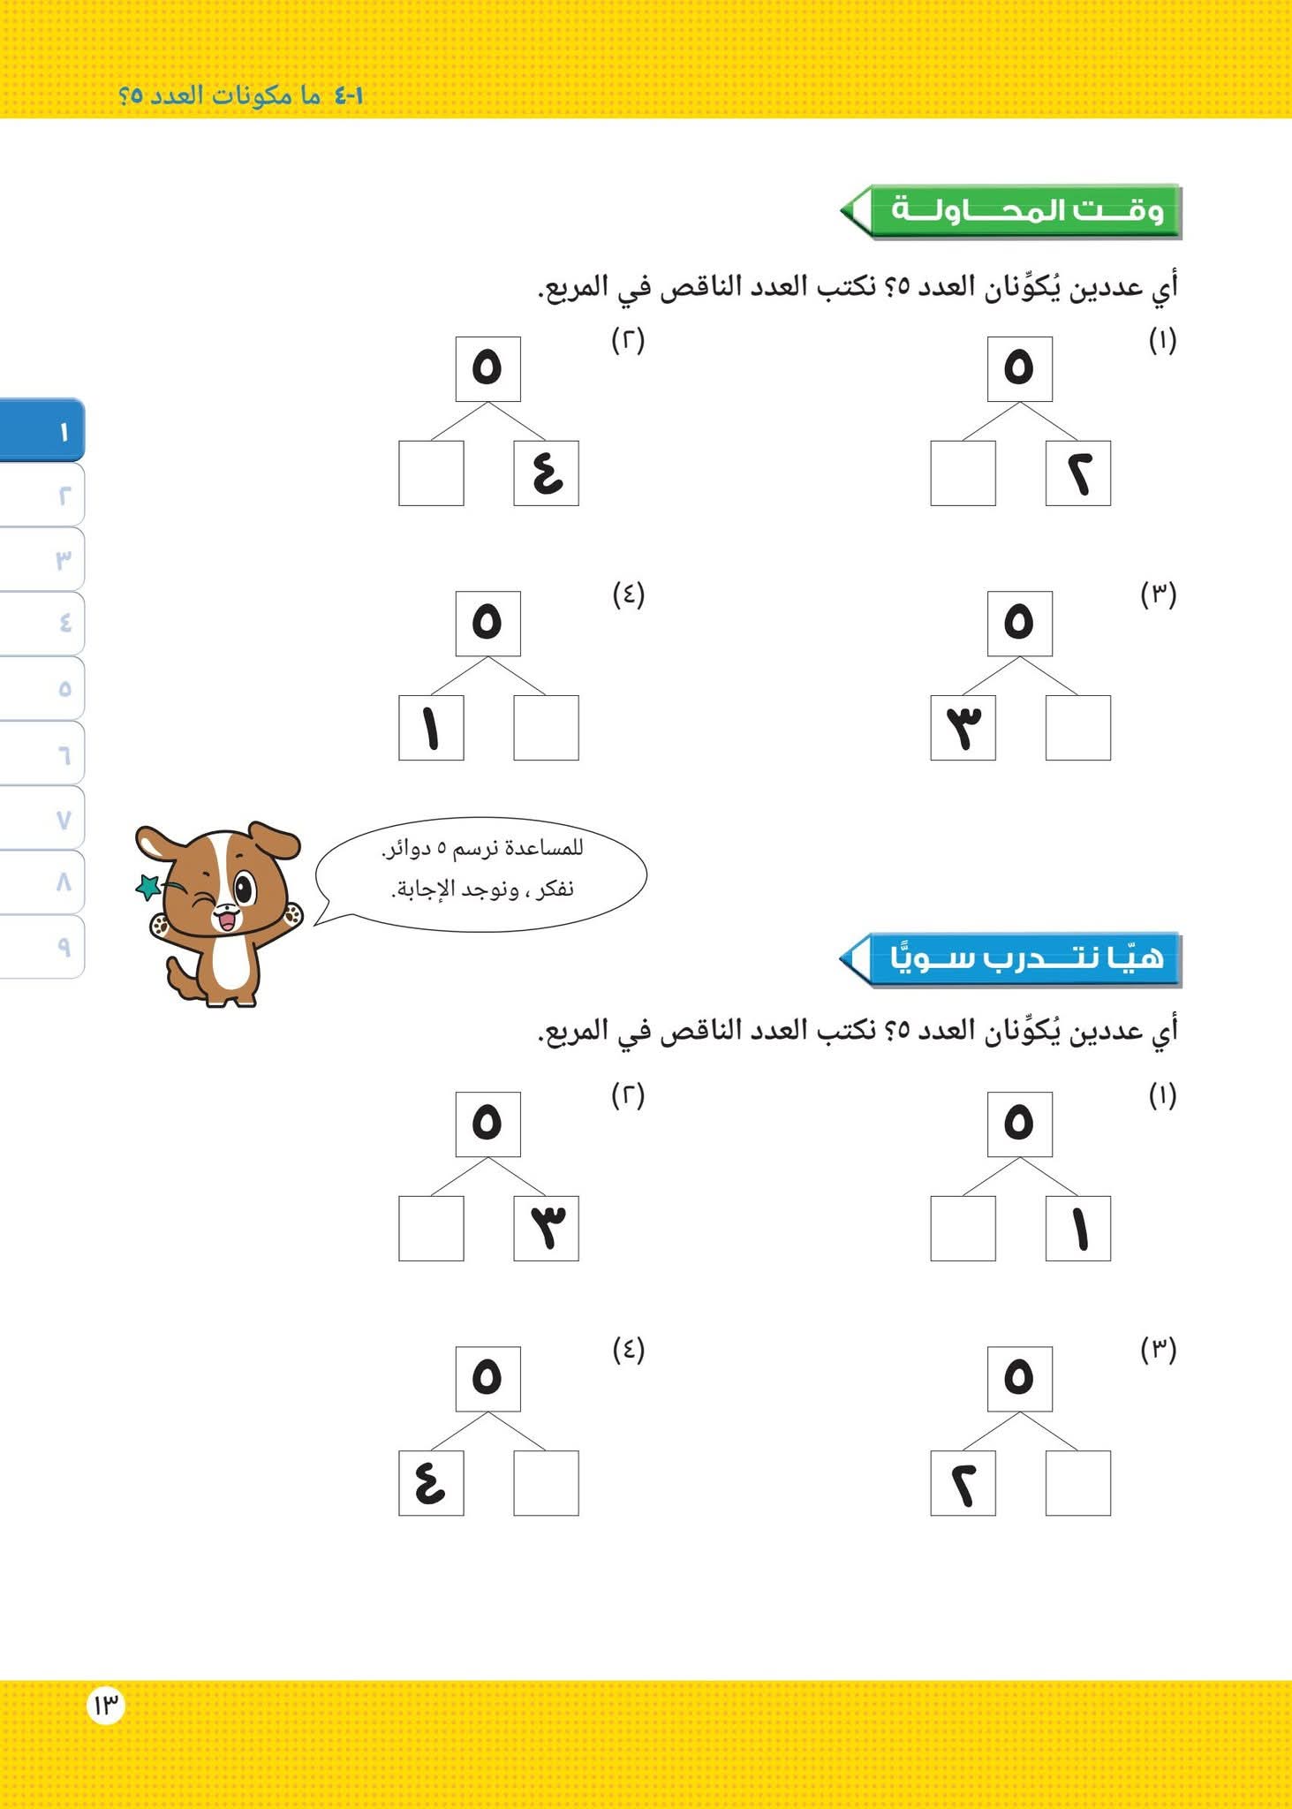Click the empty box beside ٣ in lower section

click(431, 1229)
